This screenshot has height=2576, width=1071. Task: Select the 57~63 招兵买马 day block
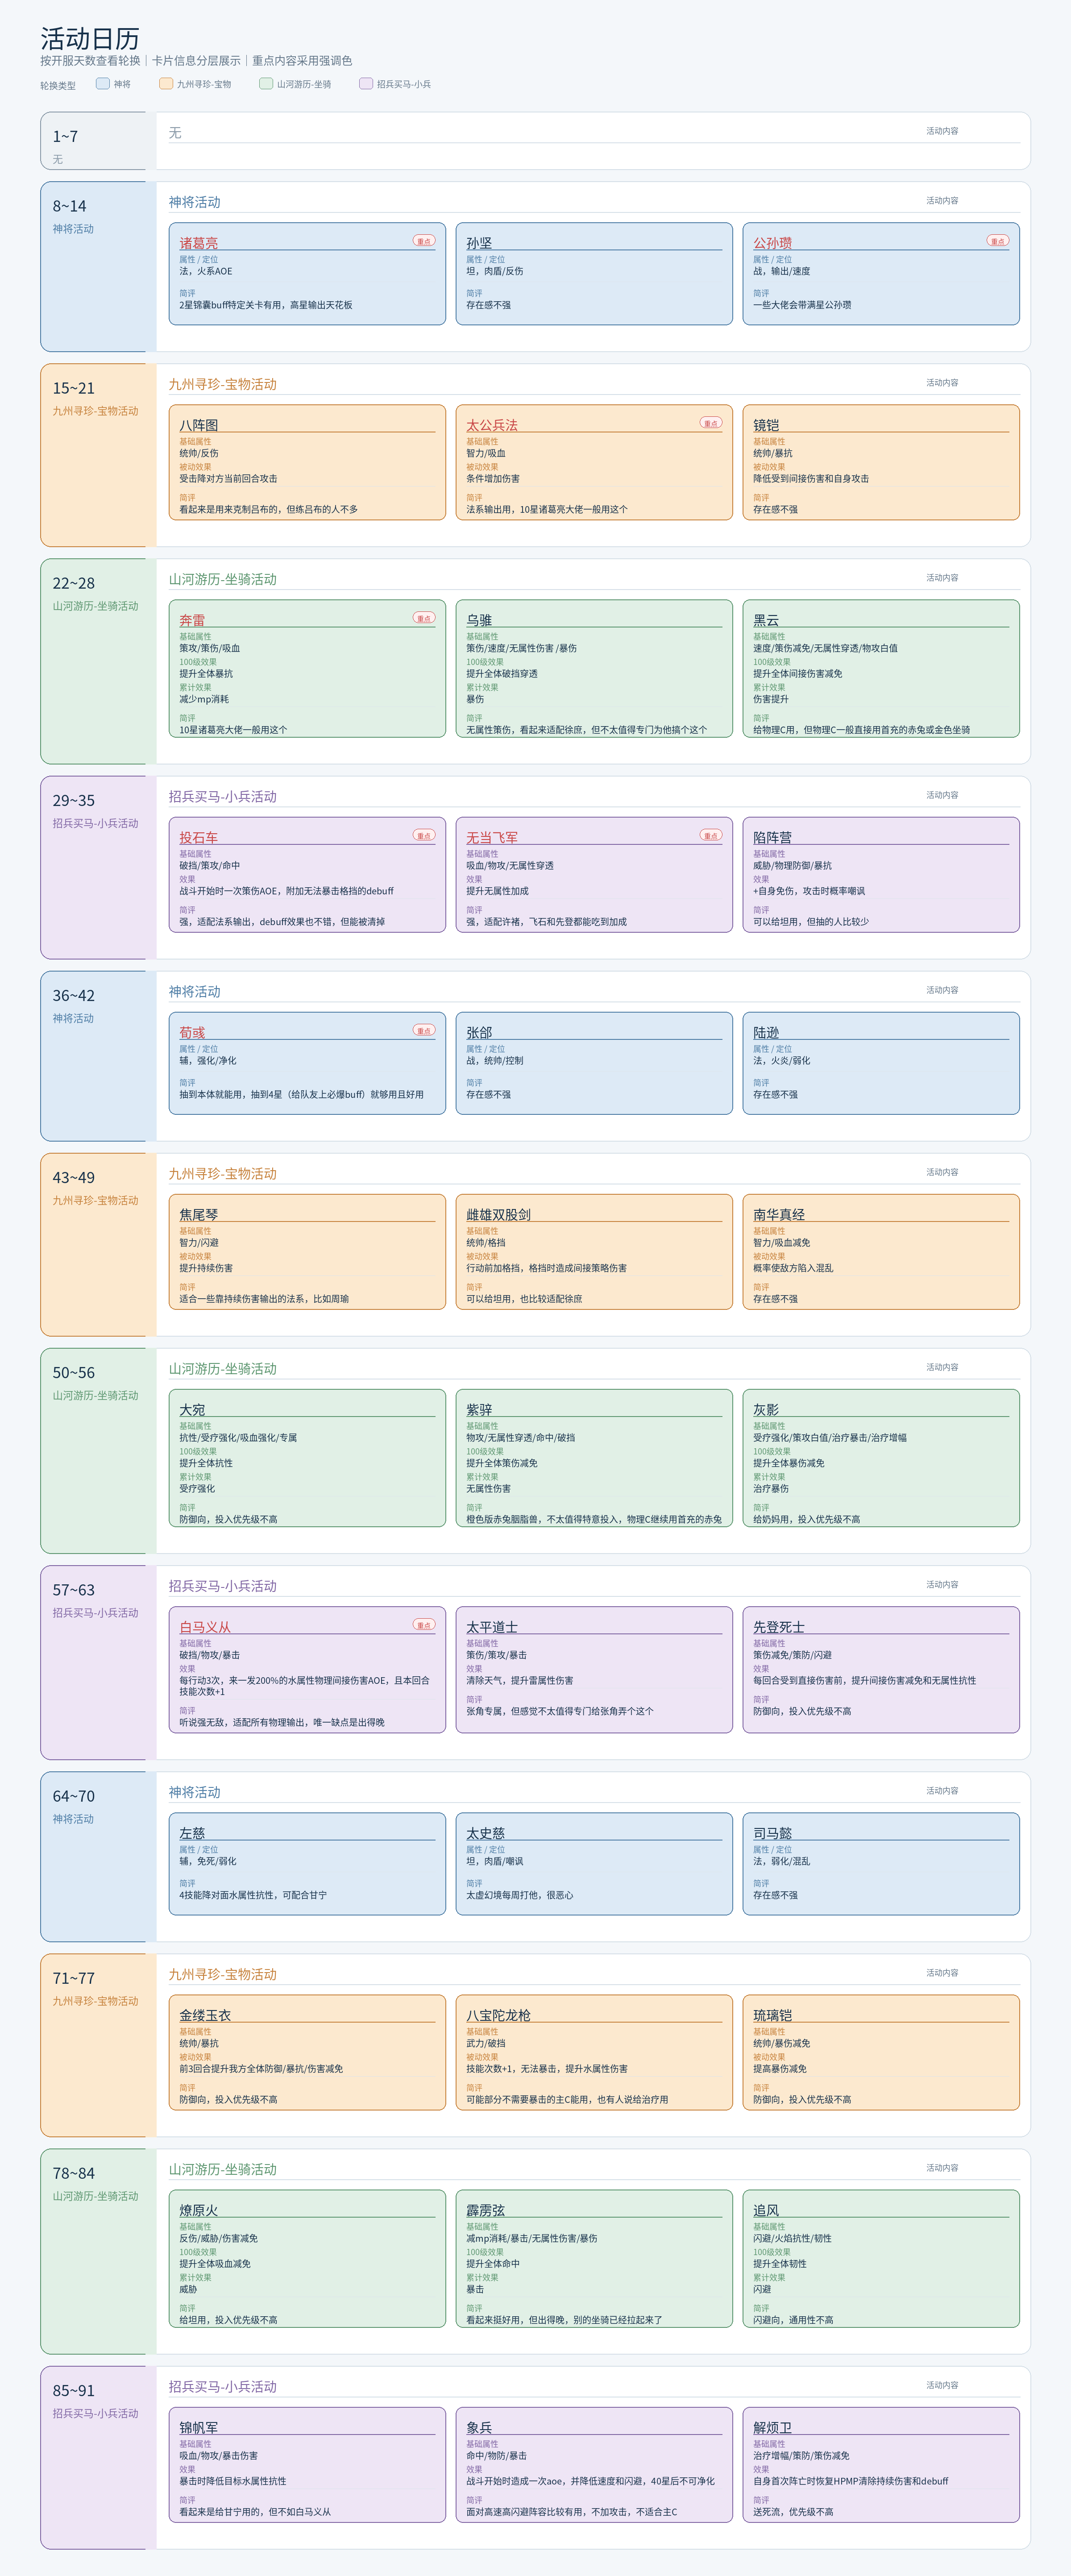[x=98, y=1662]
